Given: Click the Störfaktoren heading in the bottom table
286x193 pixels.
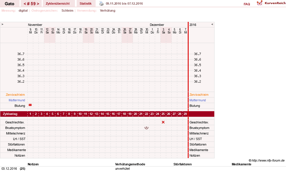Looking at the screenshot, I should [183, 164].
